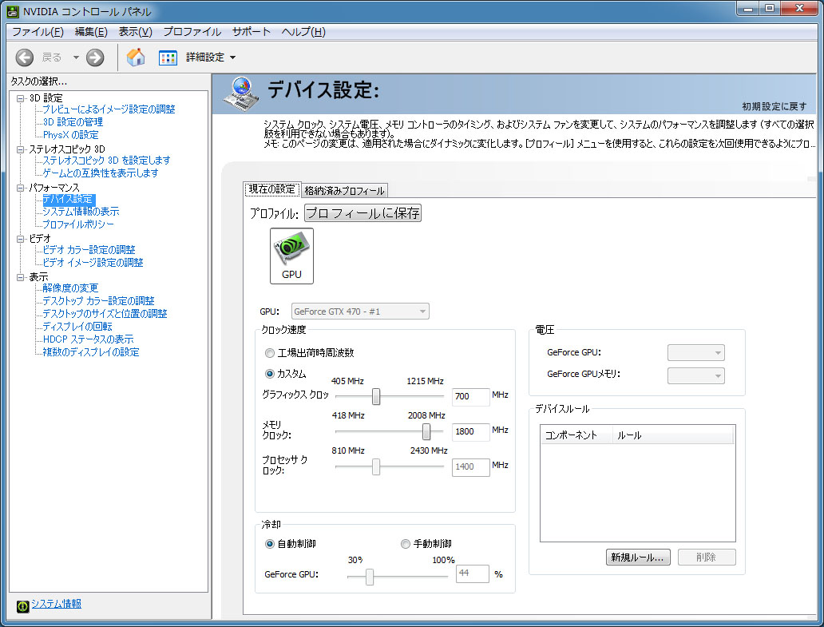824x627 pixels.
Task: Open the ヘルプ(H) menu
Action: pos(303,32)
